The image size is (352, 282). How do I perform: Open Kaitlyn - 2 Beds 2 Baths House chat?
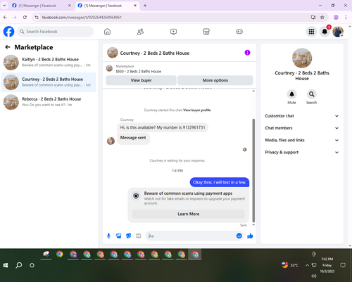tap(49, 63)
